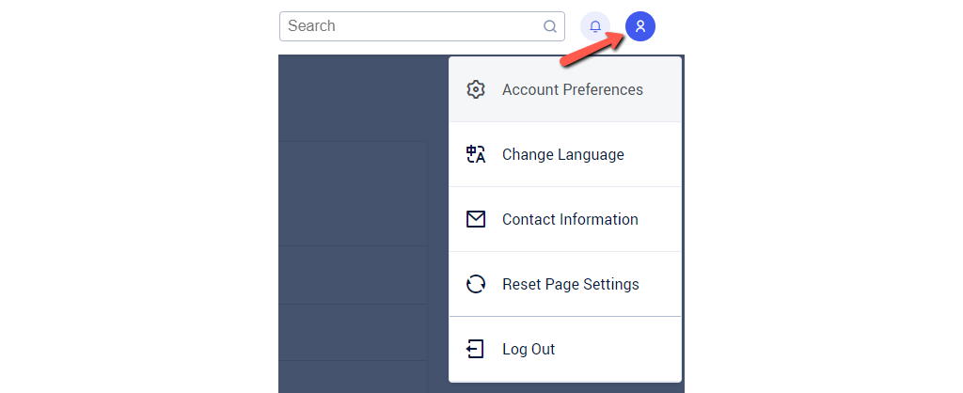Log Out using the menu entry
This screenshot has height=393, width=963.
click(x=564, y=349)
